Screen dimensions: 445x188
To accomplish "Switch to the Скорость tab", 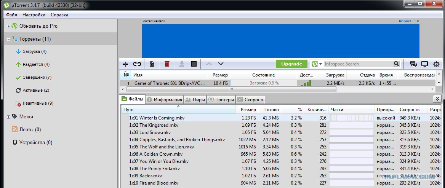I will (251, 100).
